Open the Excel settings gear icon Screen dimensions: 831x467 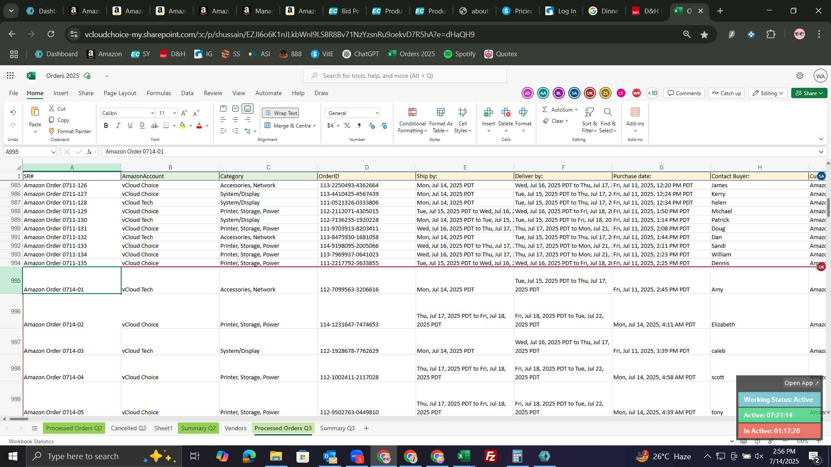coord(800,76)
